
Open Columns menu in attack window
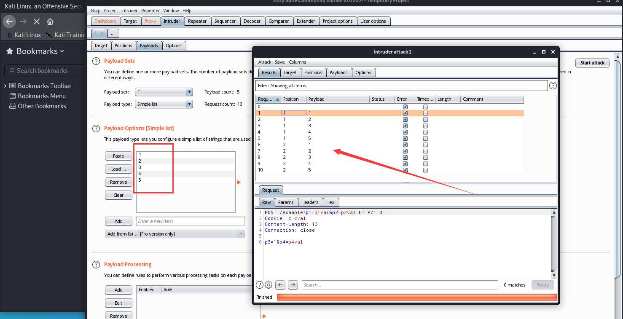click(x=298, y=62)
